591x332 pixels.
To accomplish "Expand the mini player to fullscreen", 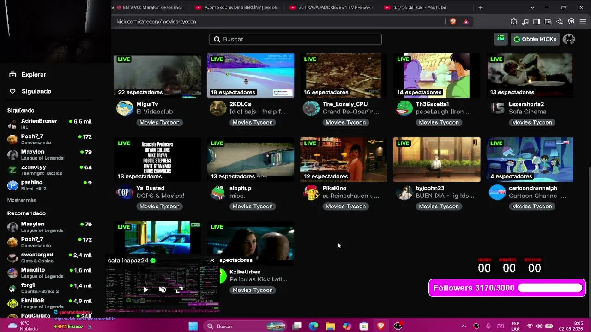I will click(180, 290).
